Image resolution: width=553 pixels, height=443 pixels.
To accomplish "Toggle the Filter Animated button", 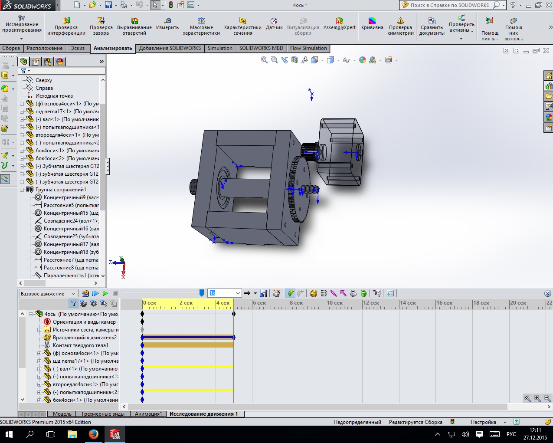I will pos(83,303).
